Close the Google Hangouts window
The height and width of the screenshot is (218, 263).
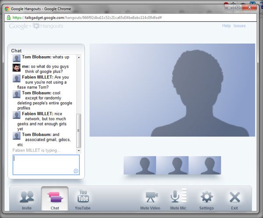(x=249, y=7)
